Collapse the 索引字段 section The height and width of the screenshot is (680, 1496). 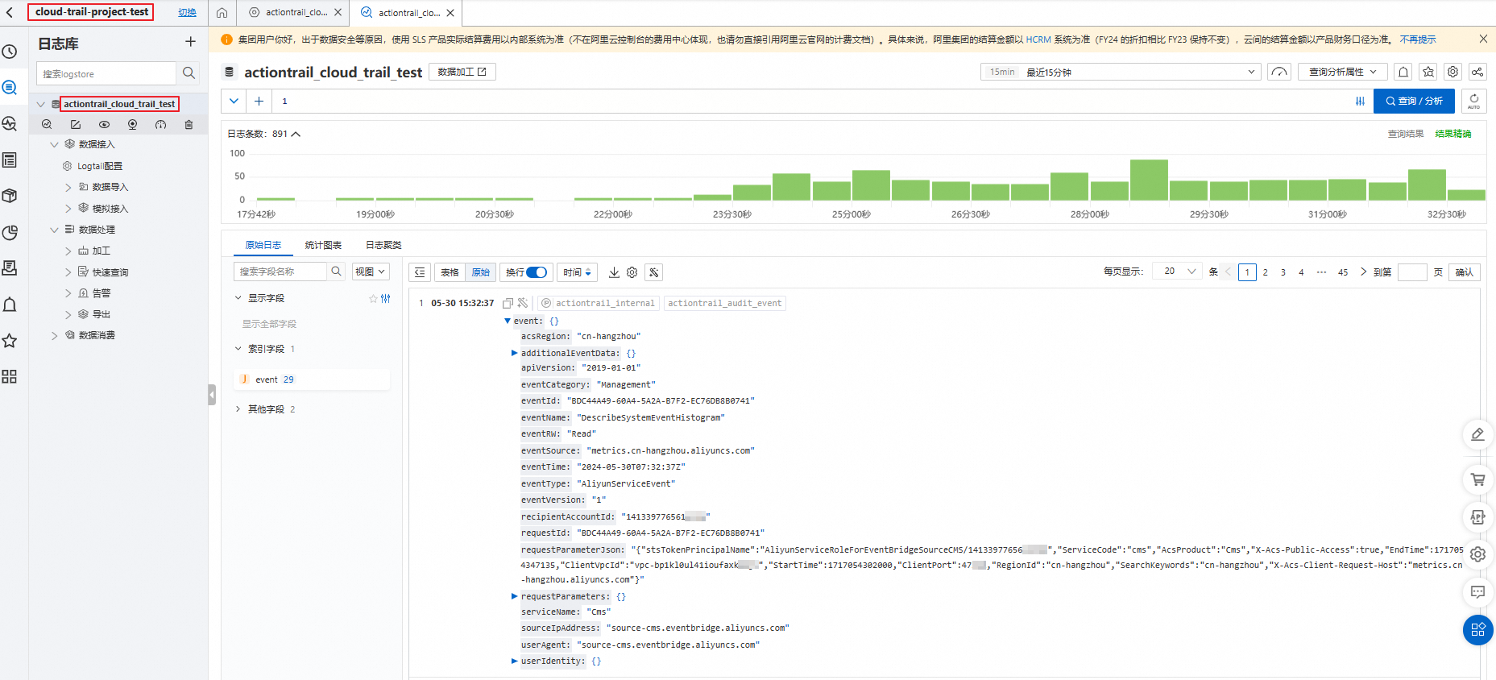pyautogui.click(x=238, y=349)
